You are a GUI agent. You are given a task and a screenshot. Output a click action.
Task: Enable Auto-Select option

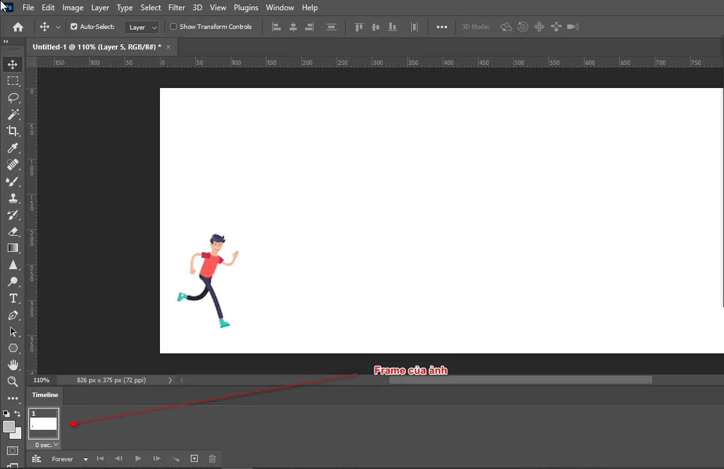tap(76, 26)
